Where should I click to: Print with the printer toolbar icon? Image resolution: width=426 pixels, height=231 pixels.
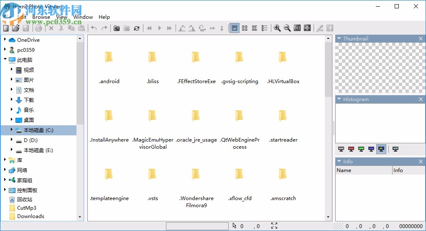tap(38, 28)
